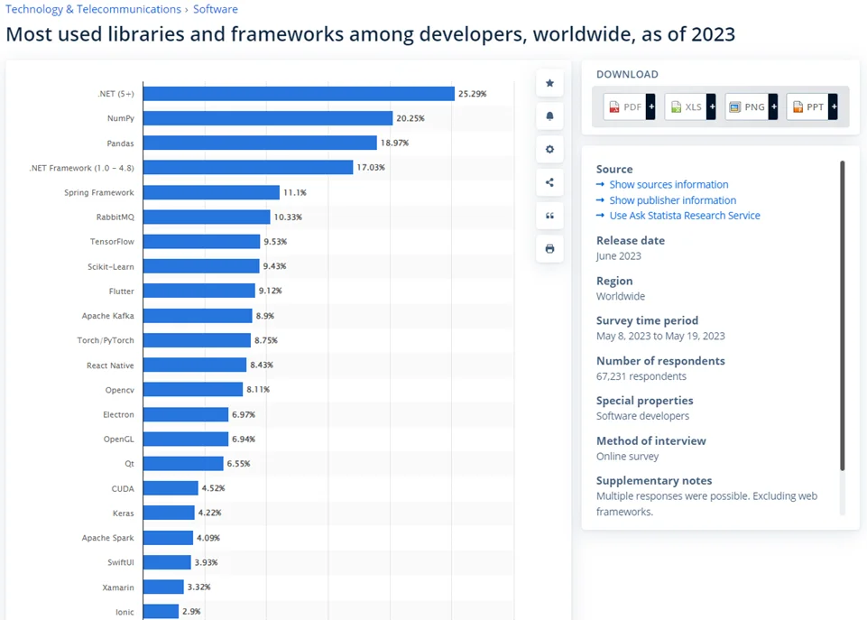Click the Pandas bar in chart
This screenshot has height=620, width=867.
click(260, 143)
